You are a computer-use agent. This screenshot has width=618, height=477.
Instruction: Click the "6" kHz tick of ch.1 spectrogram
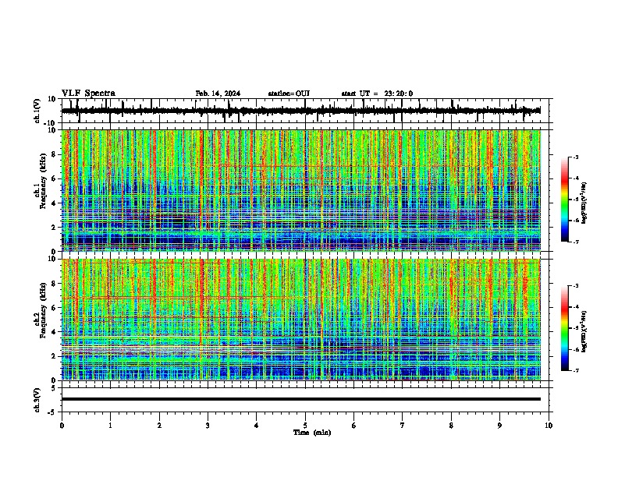(54, 178)
